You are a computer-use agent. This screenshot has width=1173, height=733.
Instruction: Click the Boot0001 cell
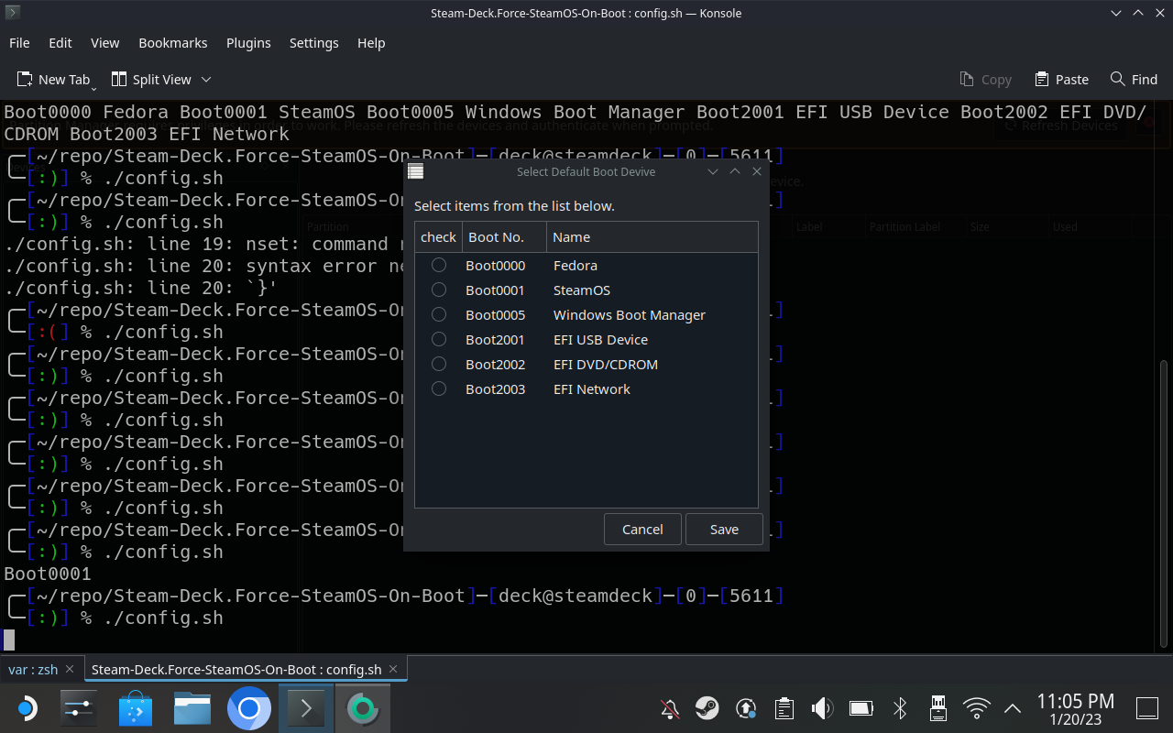(496, 290)
